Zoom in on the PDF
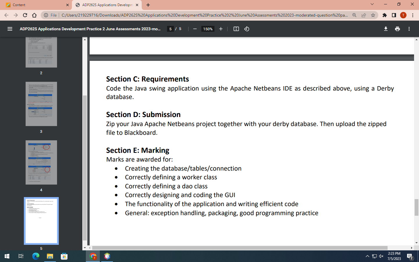419x262 pixels. [x=221, y=29]
